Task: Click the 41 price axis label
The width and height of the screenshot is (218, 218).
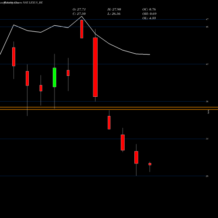Action: [x=207, y=64]
